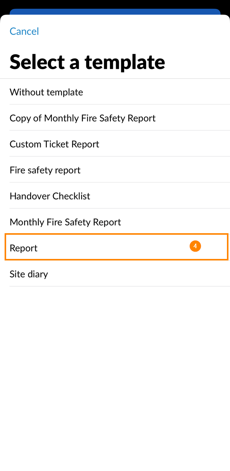This screenshot has width=230, height=471.
Task: Select the Custom Ticket Report template
Action: [x=54, y=144]
